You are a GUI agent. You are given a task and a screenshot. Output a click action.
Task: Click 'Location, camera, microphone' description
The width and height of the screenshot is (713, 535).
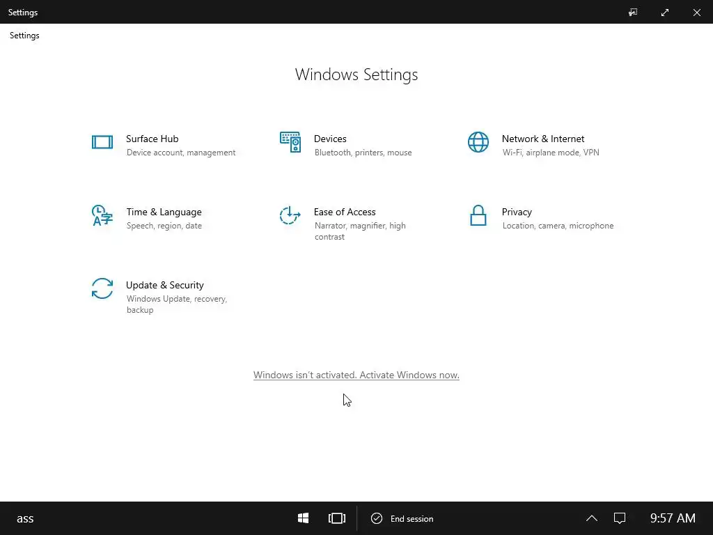point(558,226)
